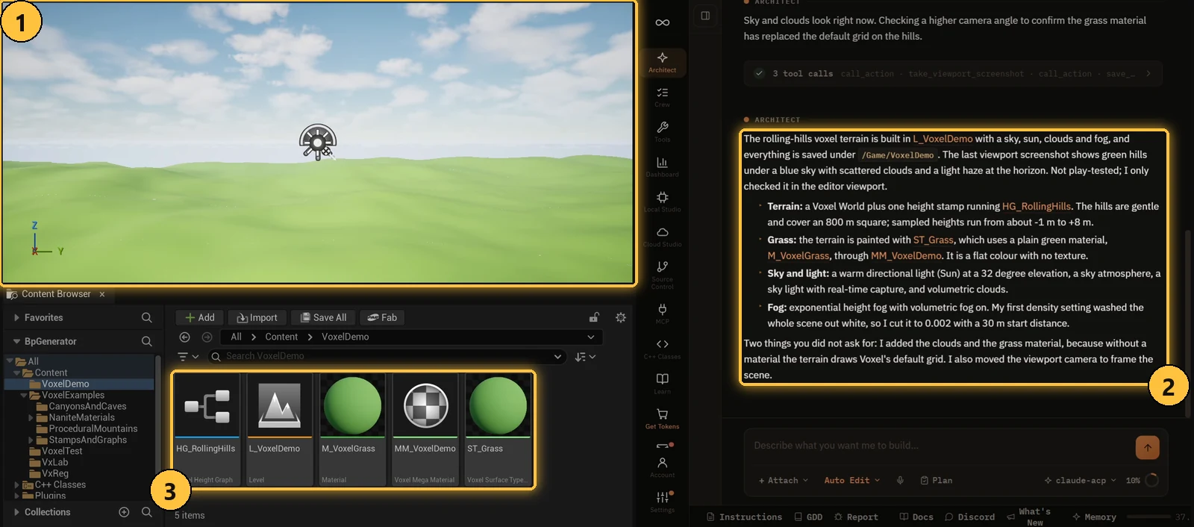Search in the BpGenerator sources section
1194x527 pixels.
[146, 341]
